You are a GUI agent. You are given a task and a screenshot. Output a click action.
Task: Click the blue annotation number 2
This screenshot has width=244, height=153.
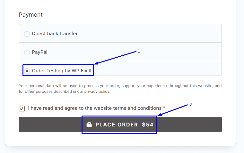(x=190, y=105)
